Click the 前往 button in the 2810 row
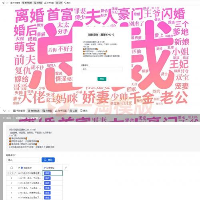The width and height of the screenshot is (200, 200). coord(47,188)
